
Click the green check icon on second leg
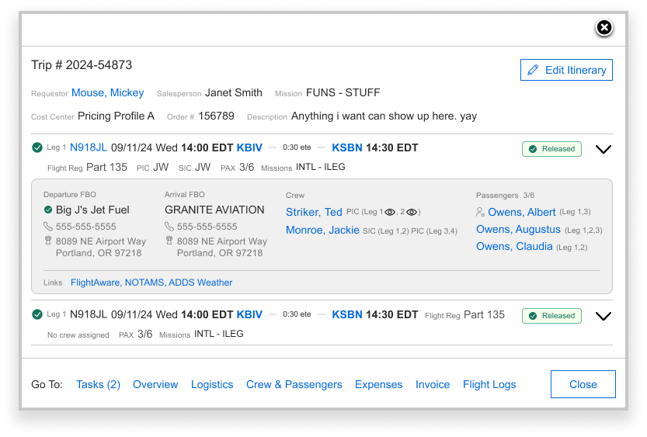tap(37, 314)
